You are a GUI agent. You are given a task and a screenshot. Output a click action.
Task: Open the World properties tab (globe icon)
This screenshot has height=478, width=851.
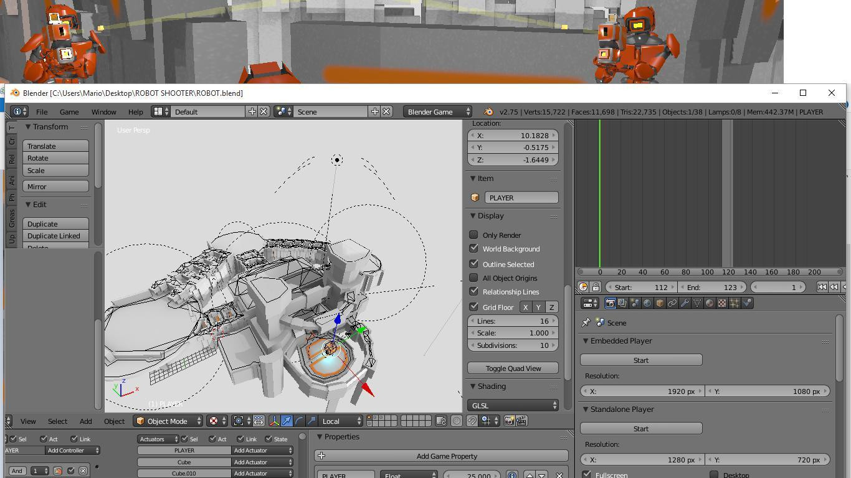click(x=647, y=303)
